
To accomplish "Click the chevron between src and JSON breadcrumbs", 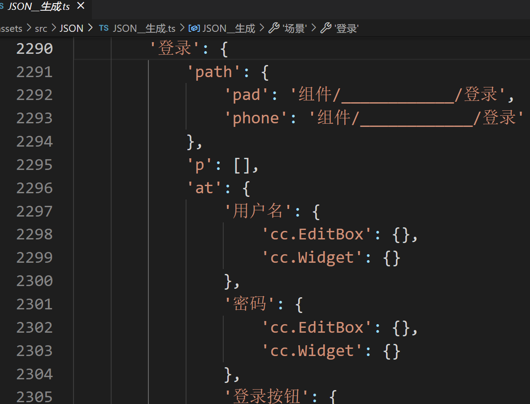I will click(53, 28).
